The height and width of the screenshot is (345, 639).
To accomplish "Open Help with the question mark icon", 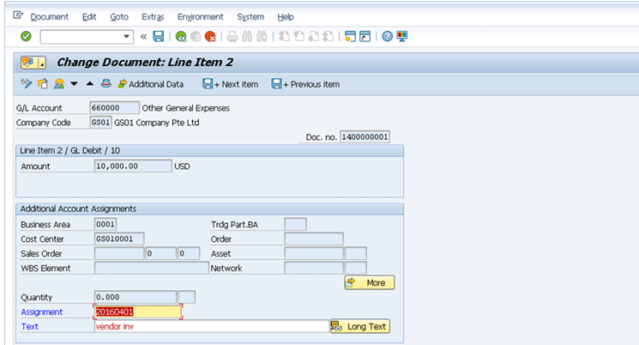I will click(x=388, y=37).
